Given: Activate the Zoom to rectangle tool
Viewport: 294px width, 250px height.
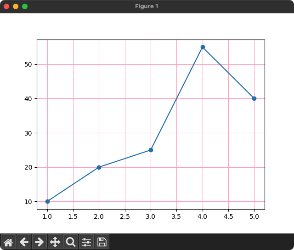Looking at the screenshot, I should click(x=70, y=242).
